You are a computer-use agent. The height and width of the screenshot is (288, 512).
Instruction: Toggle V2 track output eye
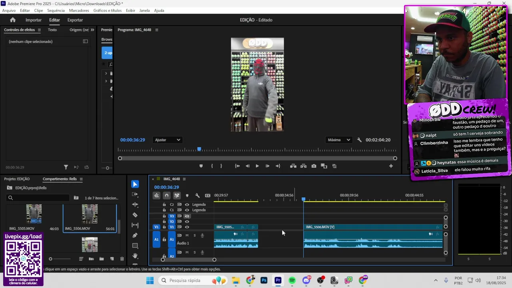click(187, 221)
